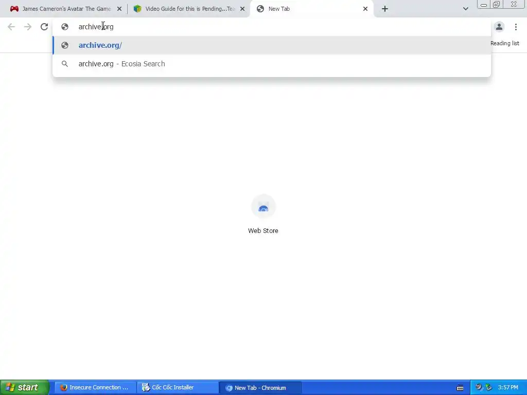Close the New Tab tab
The width and height of the screenshot is (527, 395).
(x=365, y=9)
